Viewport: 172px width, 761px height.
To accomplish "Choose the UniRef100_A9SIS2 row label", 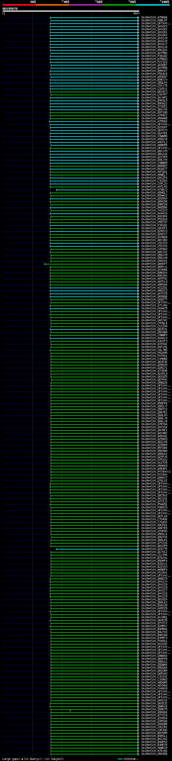I will click(154, 252).
